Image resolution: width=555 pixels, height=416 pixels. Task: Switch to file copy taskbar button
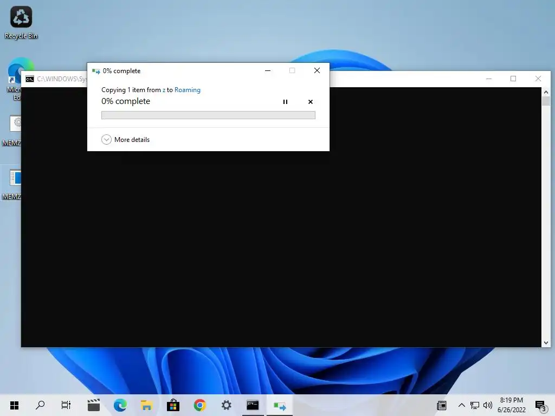(x=280, y=405)
